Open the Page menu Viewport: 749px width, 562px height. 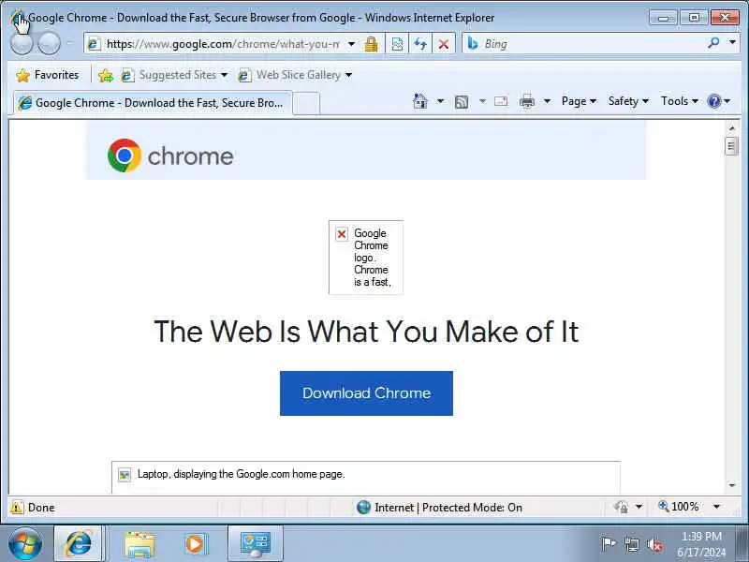[x=579, y=101]
